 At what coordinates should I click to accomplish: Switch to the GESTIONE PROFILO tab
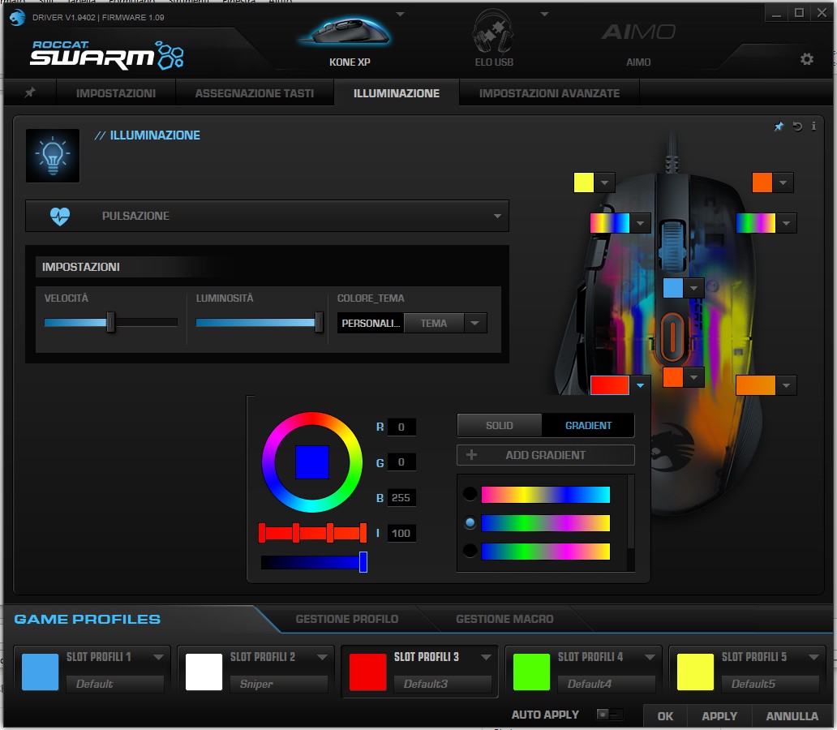pyautogui.click(x=347, y=619)
